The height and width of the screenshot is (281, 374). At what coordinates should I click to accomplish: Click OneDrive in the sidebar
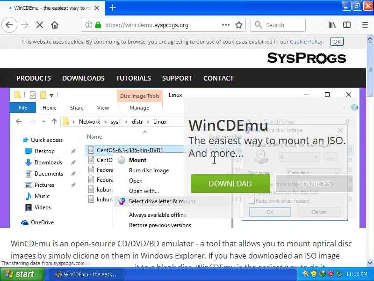42,222
